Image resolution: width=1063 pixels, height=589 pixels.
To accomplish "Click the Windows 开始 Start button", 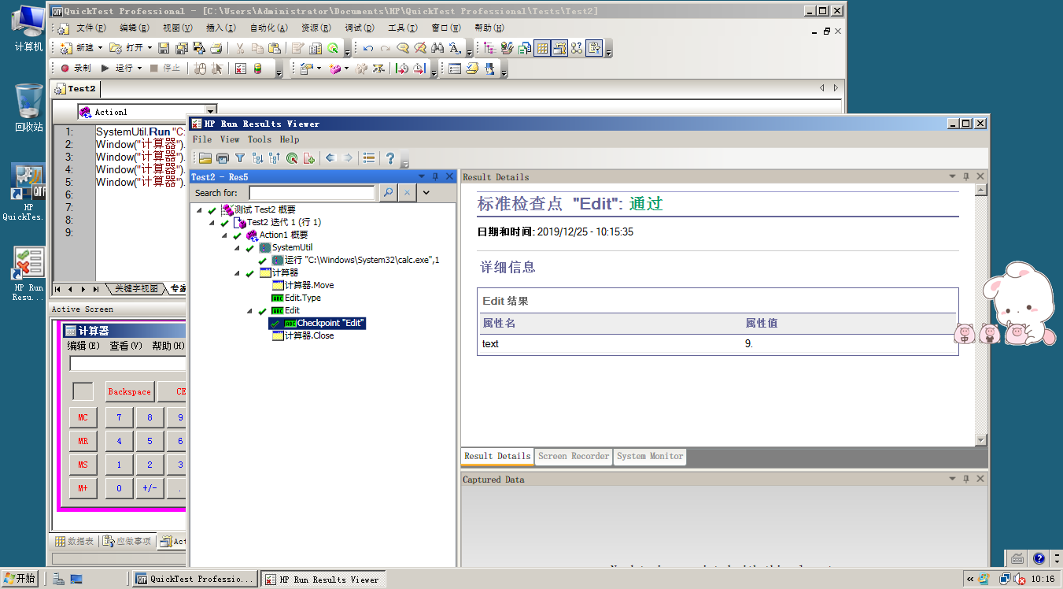I will tap(20, 579).
